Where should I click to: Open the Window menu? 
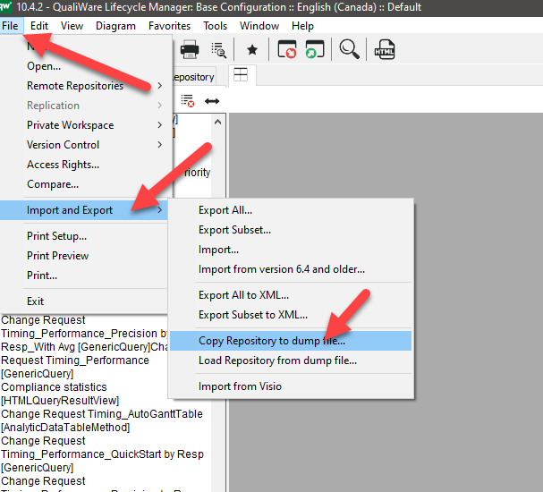[259, 26]
